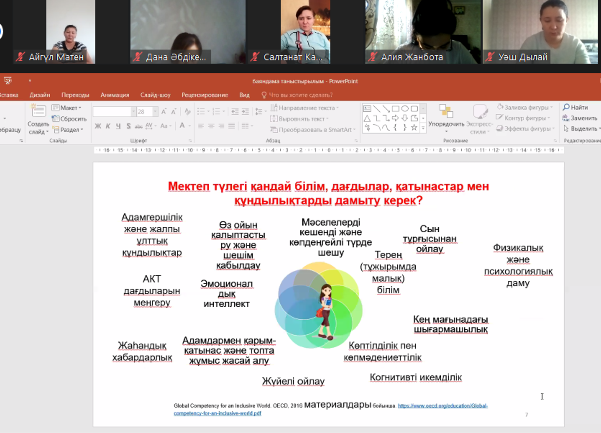Screen dimensions: 601x433
Task: Toggle underline Ч formatting
Action: (x=118, y=126)
